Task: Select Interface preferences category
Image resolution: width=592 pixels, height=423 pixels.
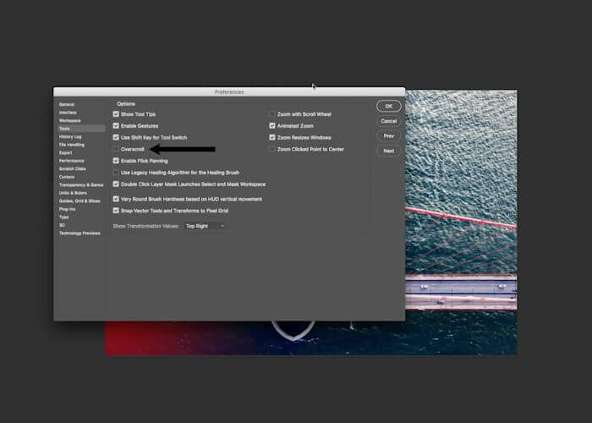Action: [68, 113]
